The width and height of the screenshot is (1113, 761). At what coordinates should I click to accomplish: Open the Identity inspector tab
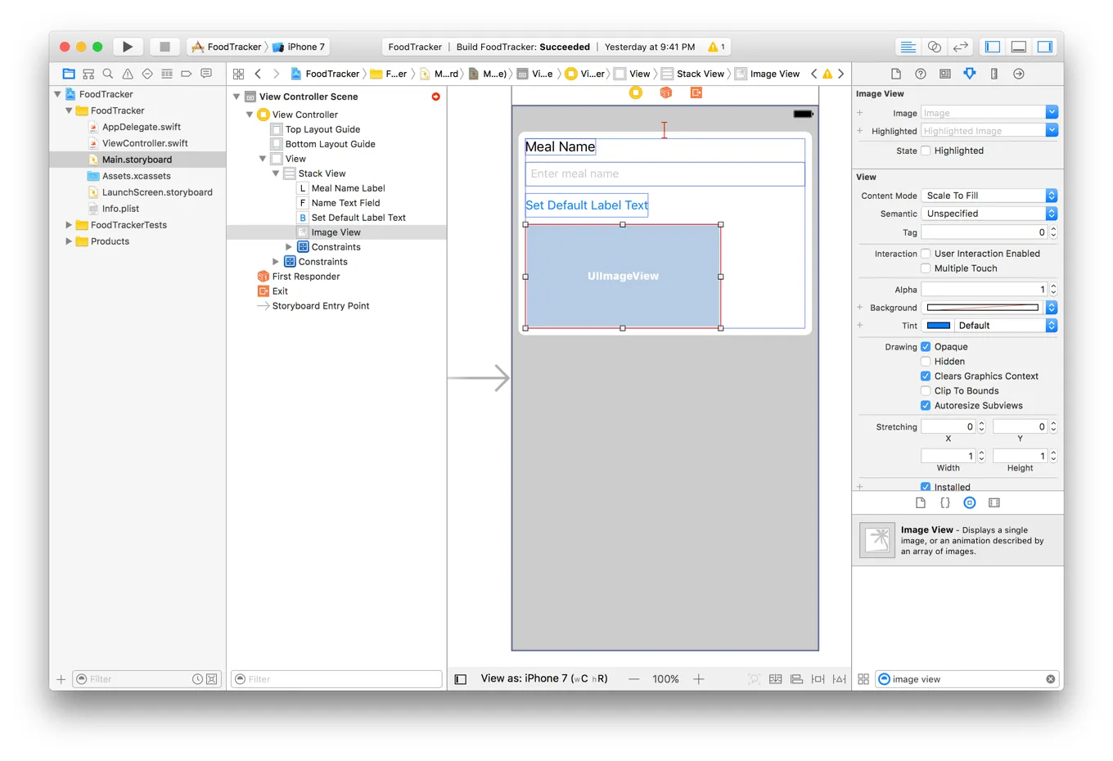pos(945,74)
